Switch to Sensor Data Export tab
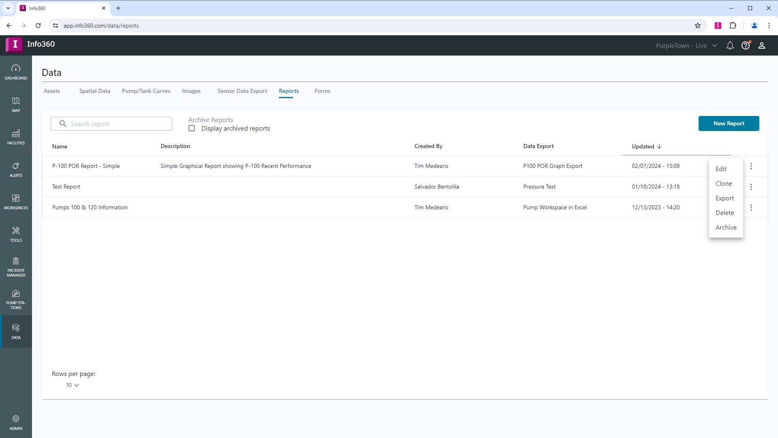This screenshot has width=778, height=438. [242, 91]
